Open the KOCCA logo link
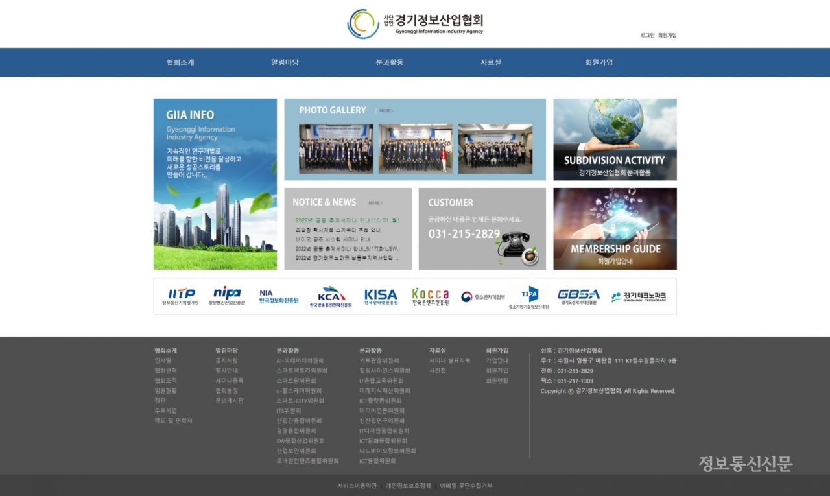The image size is (830, 496). click(430, 296)
